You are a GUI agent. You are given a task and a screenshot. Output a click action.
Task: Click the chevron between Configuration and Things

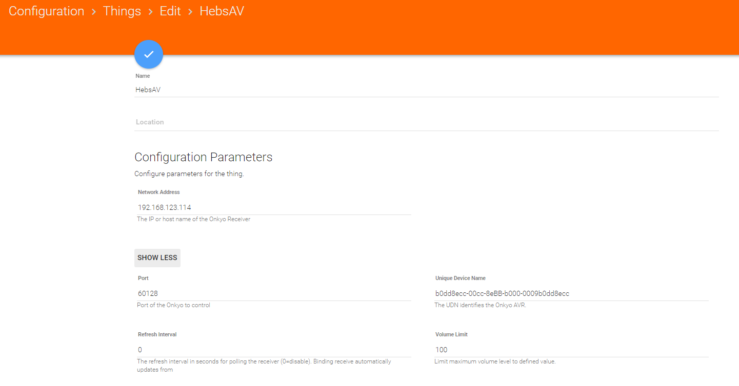[94, 12]
